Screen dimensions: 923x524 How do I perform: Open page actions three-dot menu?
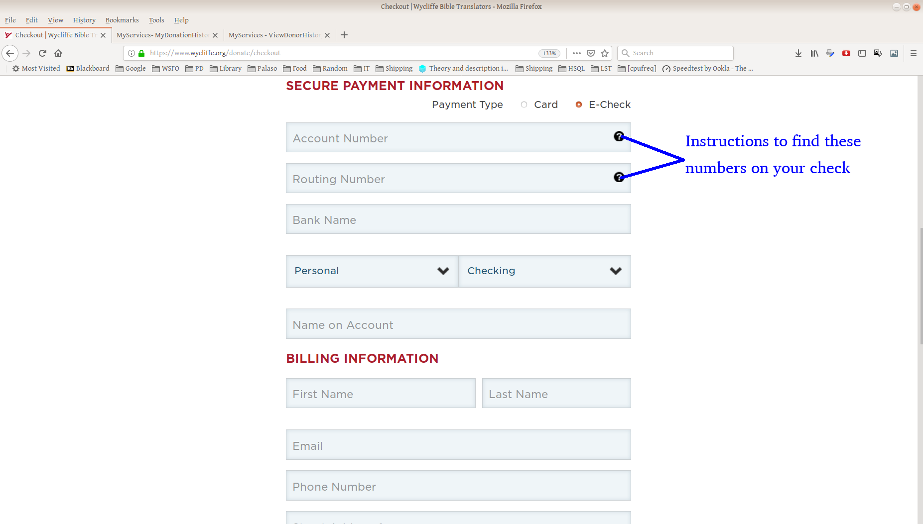click(x=577, y=53)
